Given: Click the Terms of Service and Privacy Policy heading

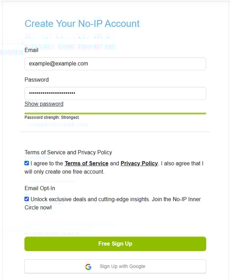Looking at the screenshot, I should [68, 152].
